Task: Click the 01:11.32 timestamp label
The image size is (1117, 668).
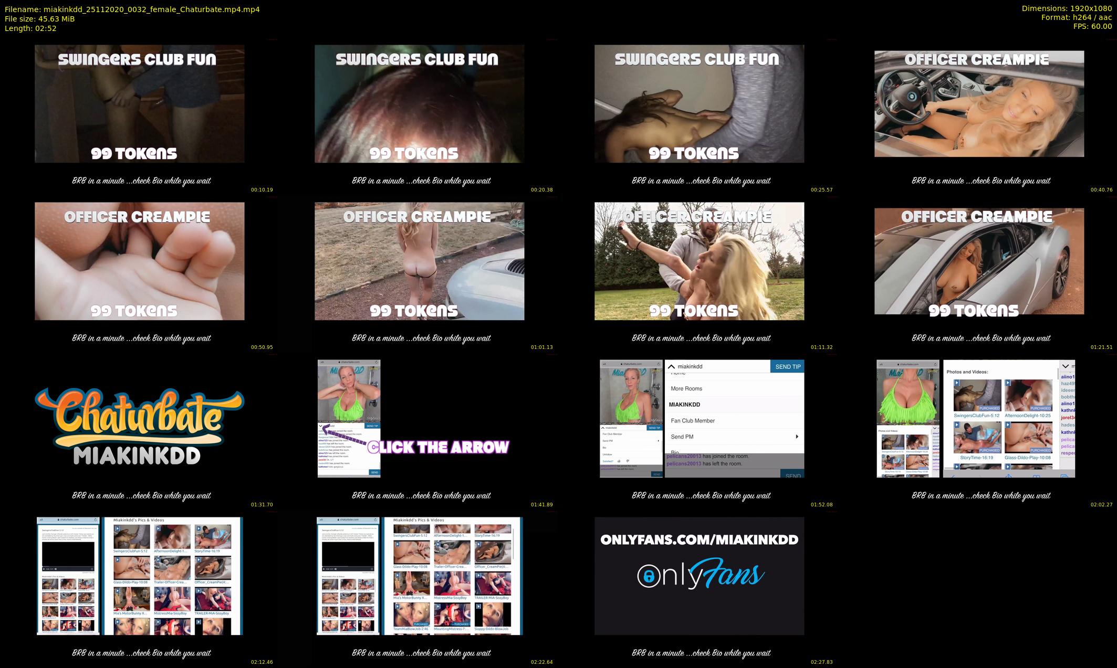Action: (x=822, y=347)
